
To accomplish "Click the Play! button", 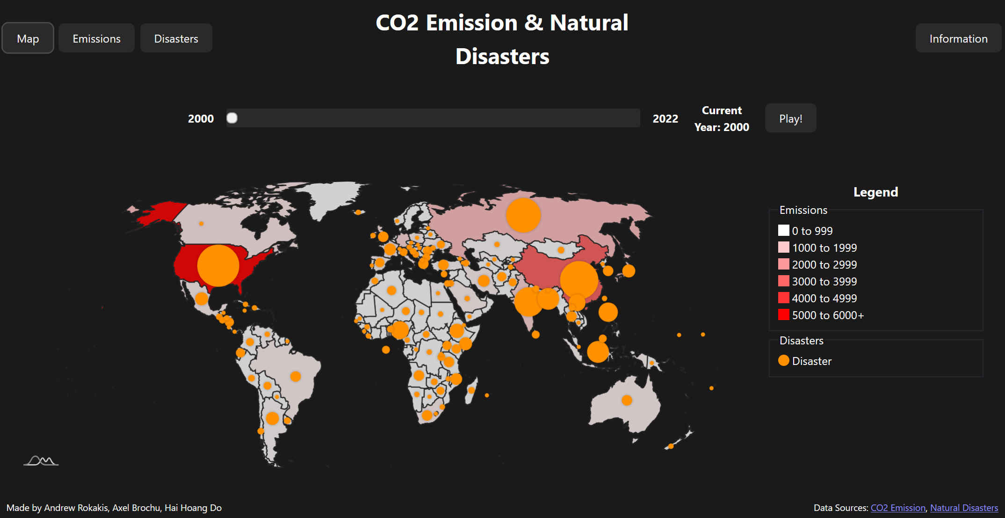I will click(x=791, y=118).
